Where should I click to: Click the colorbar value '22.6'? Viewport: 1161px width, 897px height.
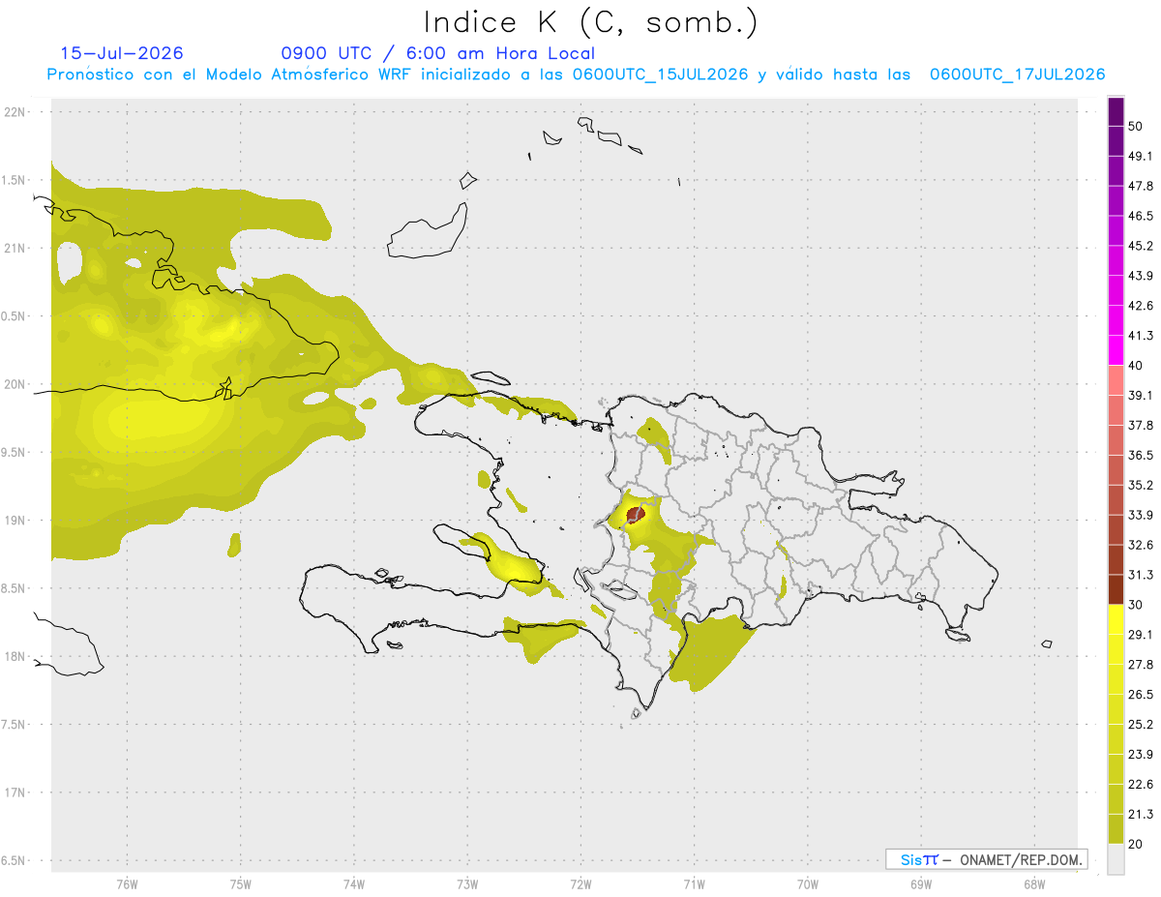[x=1141, y=784]
